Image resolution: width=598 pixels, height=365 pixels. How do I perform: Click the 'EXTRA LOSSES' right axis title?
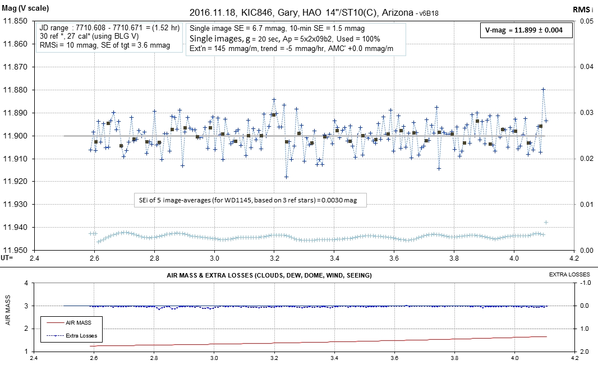[569, 274]
